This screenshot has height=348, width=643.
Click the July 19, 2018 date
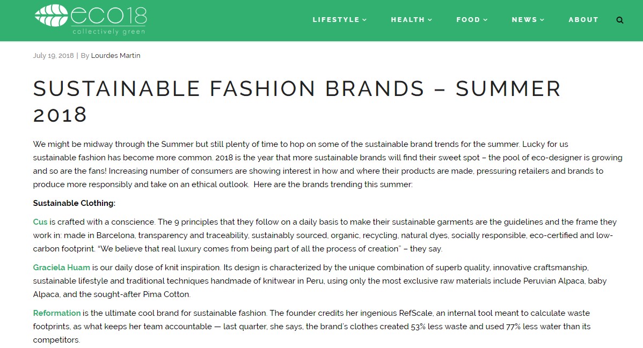[53, 56]
